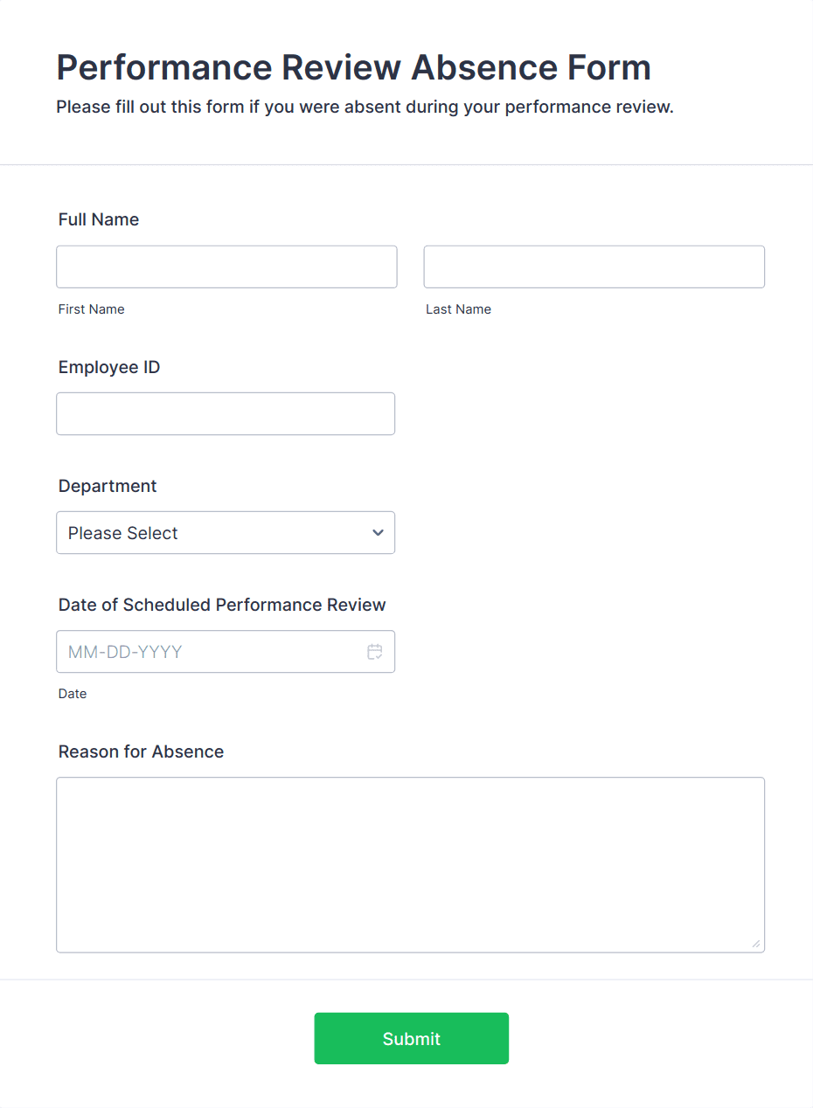The width and height of the screenshot is (813, 1108).
Task: Click inside the Last Name input box
Action: click(x=594, y=267)
